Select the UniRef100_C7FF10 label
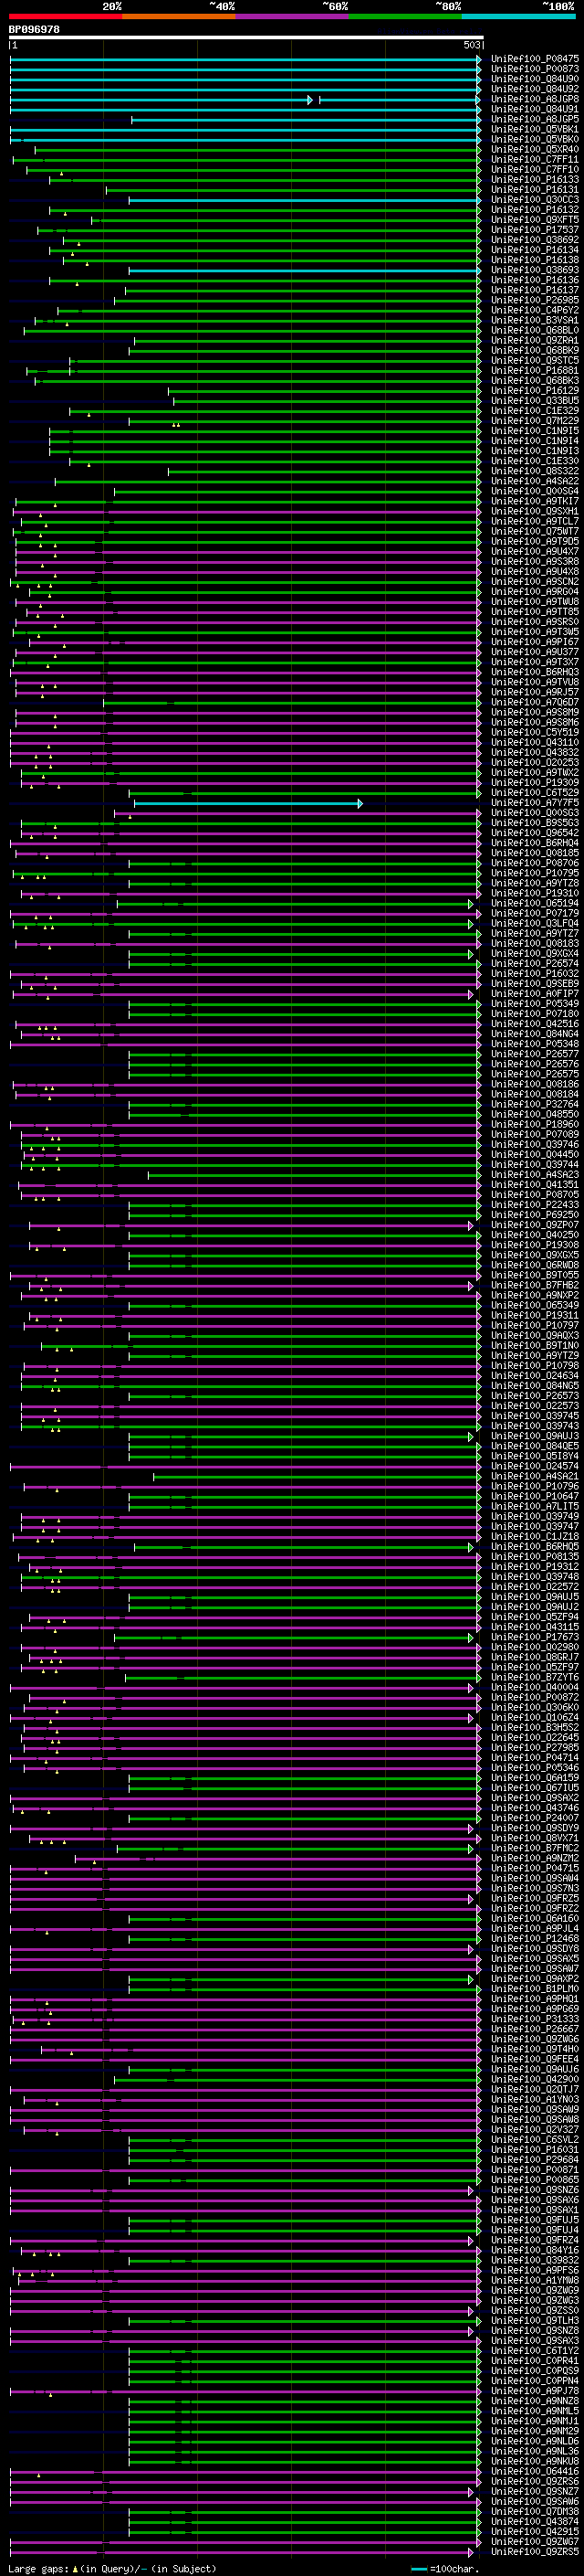This screenshot has width=584, height=2576. click(x=535, y=170)
